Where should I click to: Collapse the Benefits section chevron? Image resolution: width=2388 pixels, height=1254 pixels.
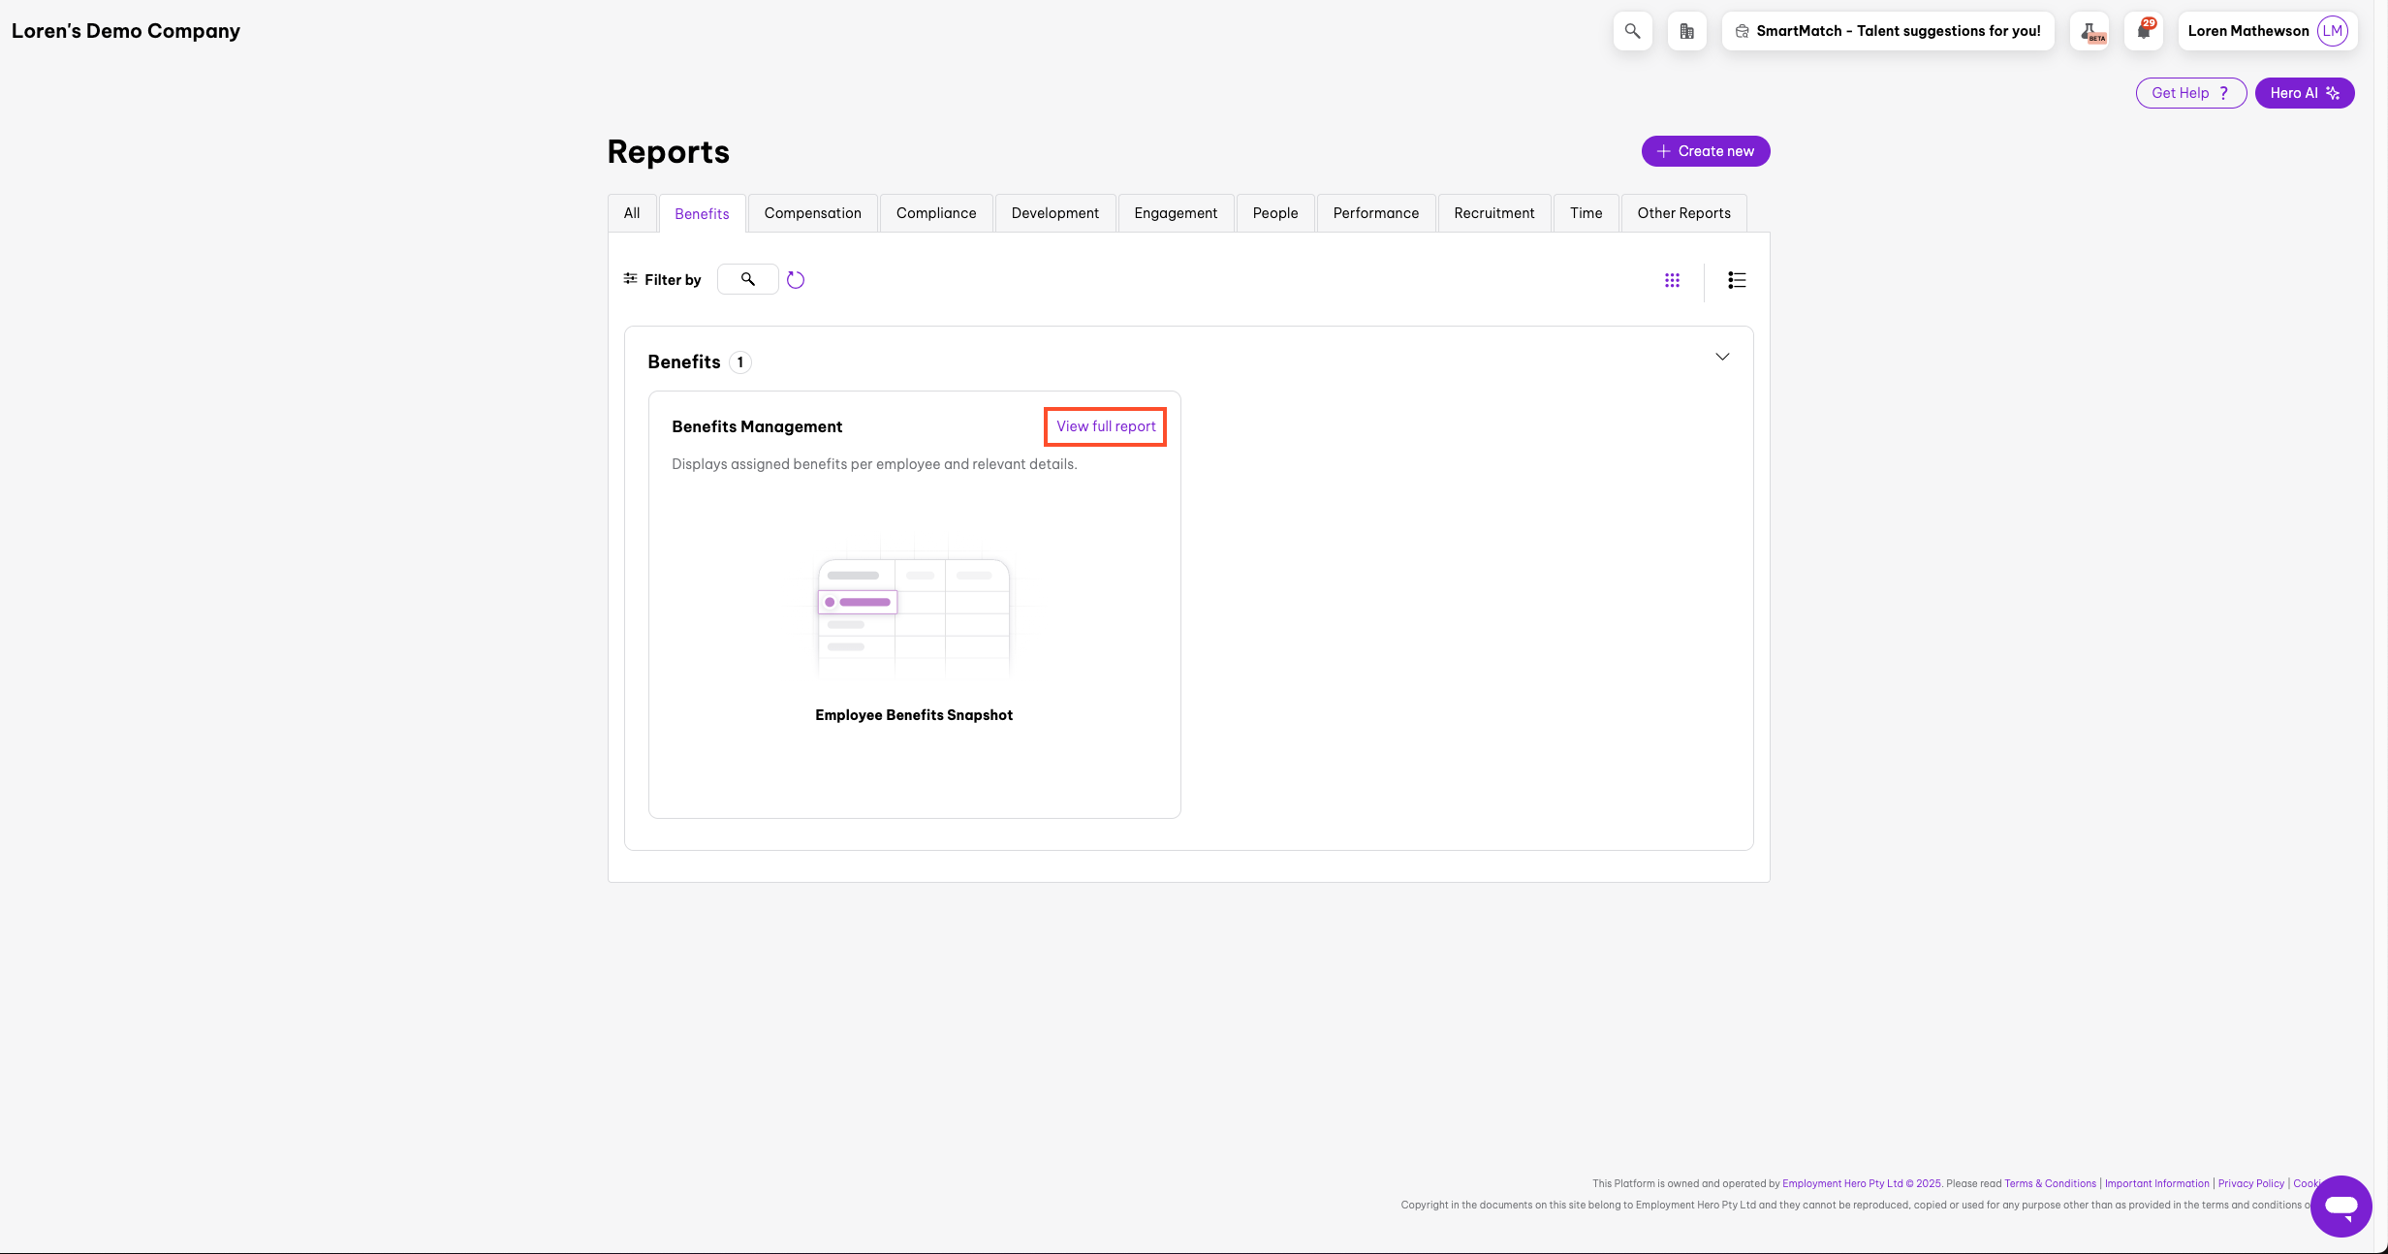(1722, 357)
